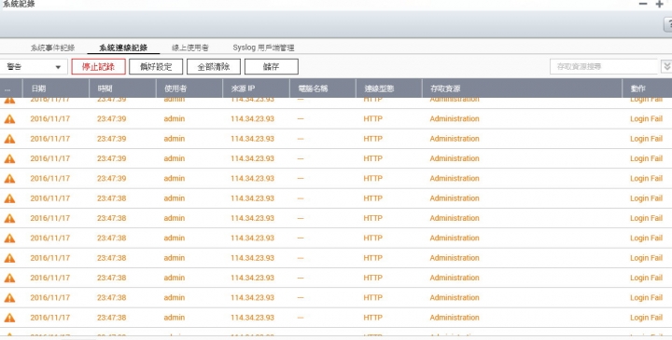Expand advanced search double-chevron icon
Screen dimensions: 672x340
point(666,67)
